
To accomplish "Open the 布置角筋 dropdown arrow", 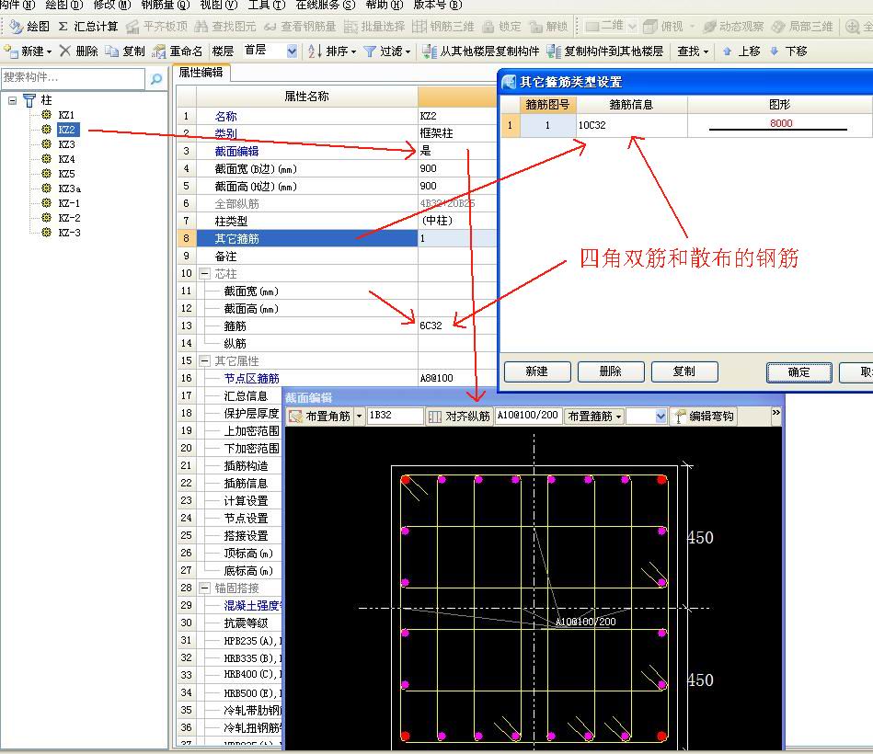I will 359,417.
